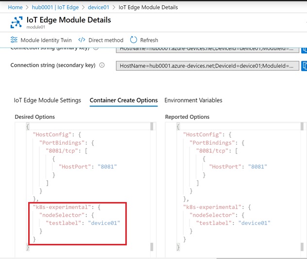Click the Desired Options heading
The height and width of the screenshot is (259, 307).
click(x=35, y=117)
